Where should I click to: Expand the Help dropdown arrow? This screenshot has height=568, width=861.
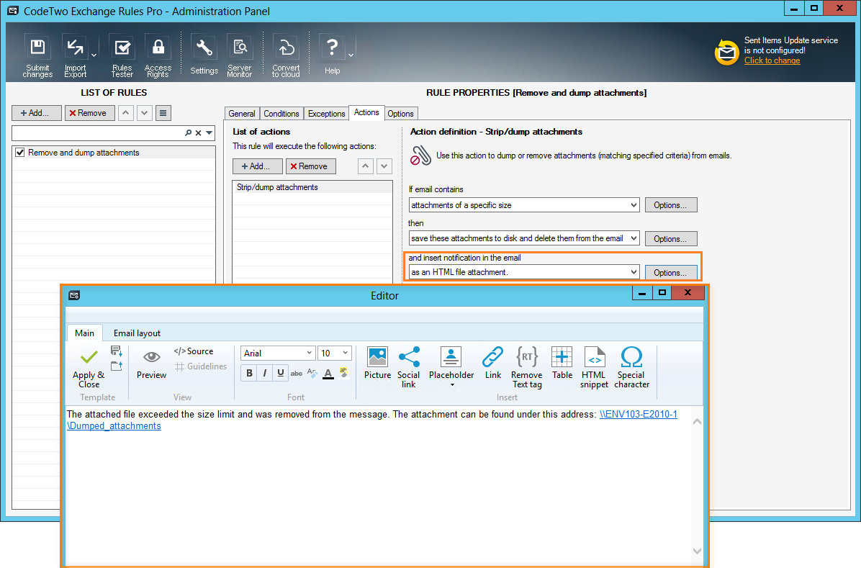click(351, 55)
